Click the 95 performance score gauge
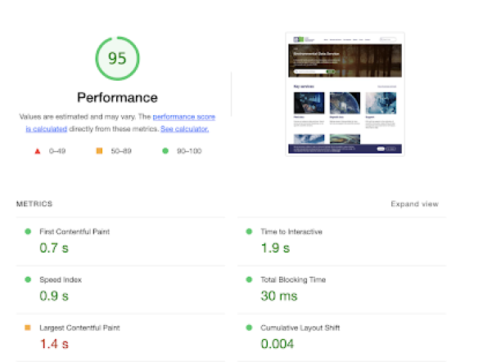 point(117,59)
